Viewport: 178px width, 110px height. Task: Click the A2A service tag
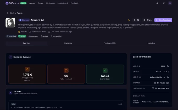[13, 104]
